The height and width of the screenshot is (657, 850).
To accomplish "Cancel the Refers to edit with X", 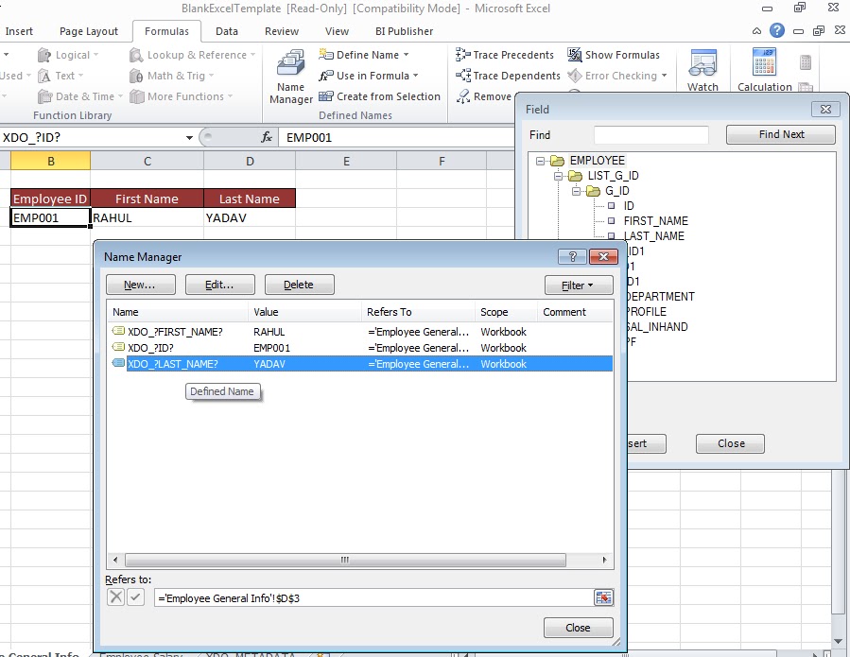I will coord(115,597).
